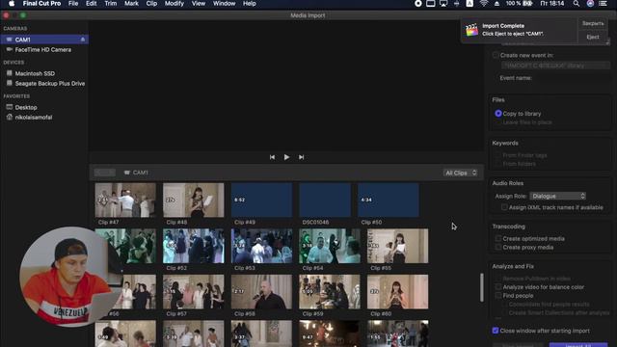The image size is (617, 347).
Task: Toggle Close window after starting import
Action: pyautogui.click(x=496, y=331)
